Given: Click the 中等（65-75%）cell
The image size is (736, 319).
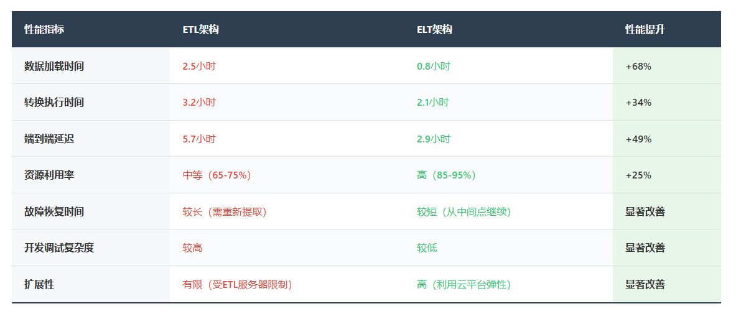Looking at the screenshot, I should point(219,175).
